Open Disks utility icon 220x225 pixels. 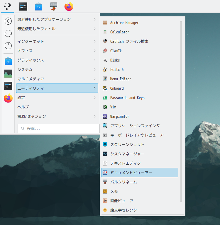105,60
